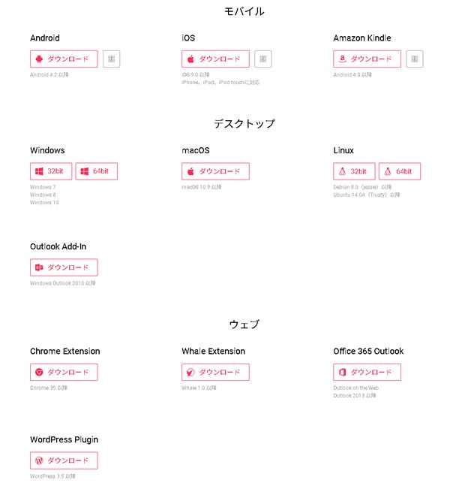This screenshot has width=450, height=486.
Task: Download the Linux 32bit build
Action: (x=354, y=171)
